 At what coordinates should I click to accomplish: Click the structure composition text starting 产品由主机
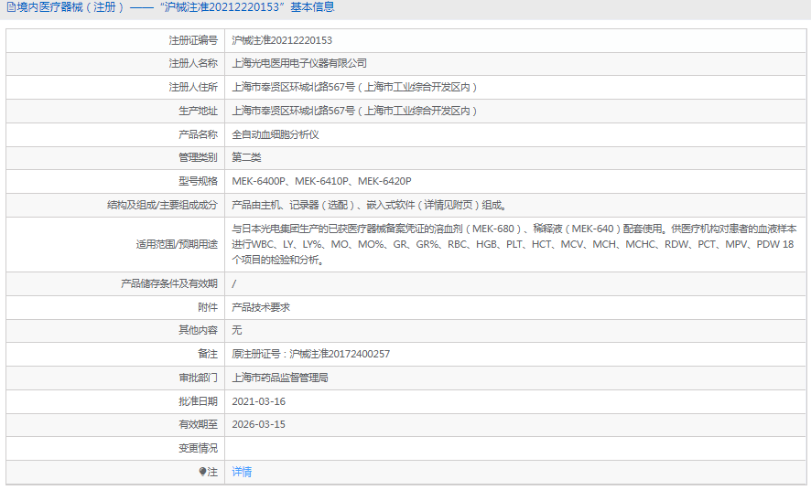click(368, 205)
